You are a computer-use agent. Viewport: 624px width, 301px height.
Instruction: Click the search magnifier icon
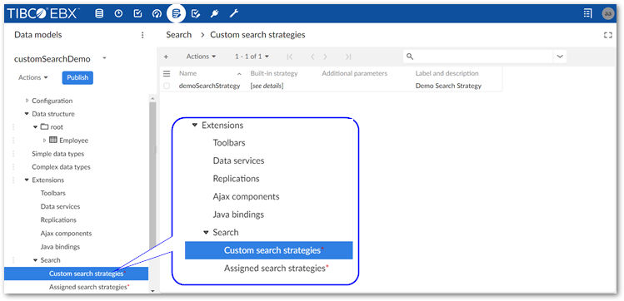coord(410,57)
